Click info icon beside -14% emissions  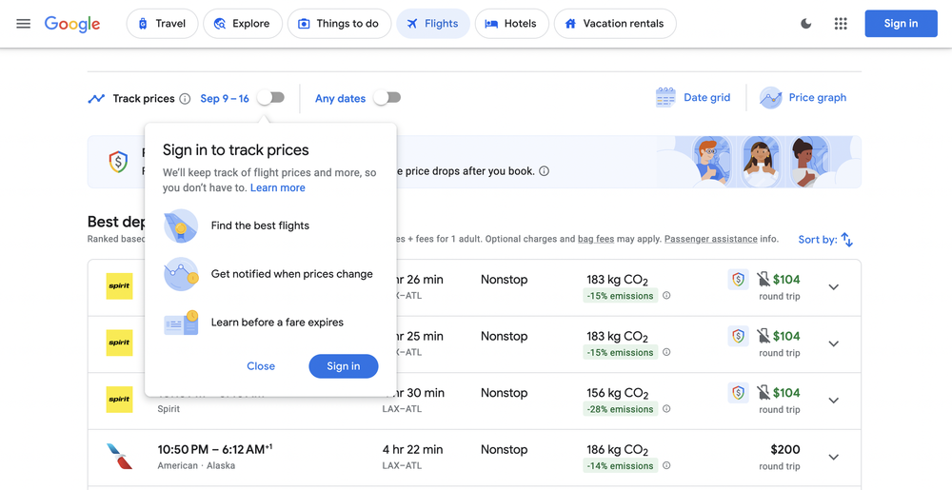[x=666, y=466]
